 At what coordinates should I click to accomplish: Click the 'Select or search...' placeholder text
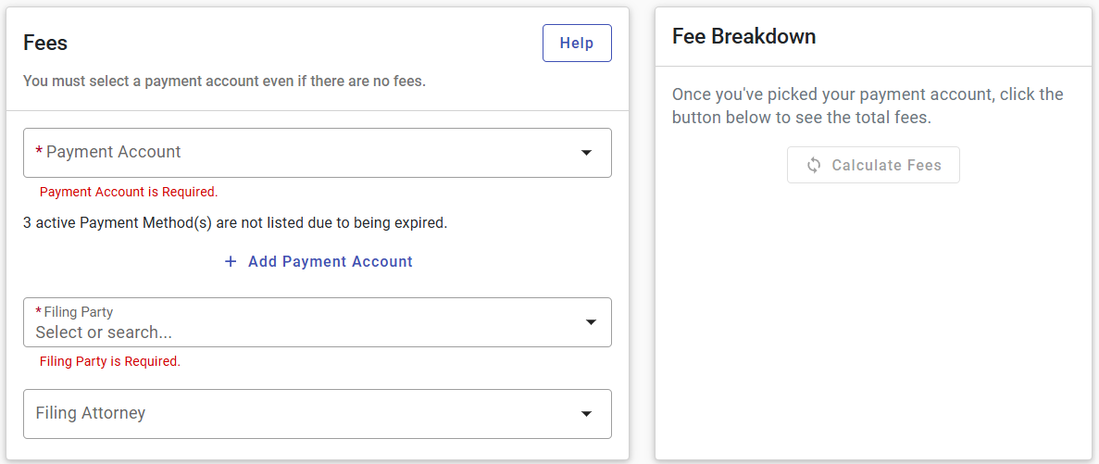(104, 332)
